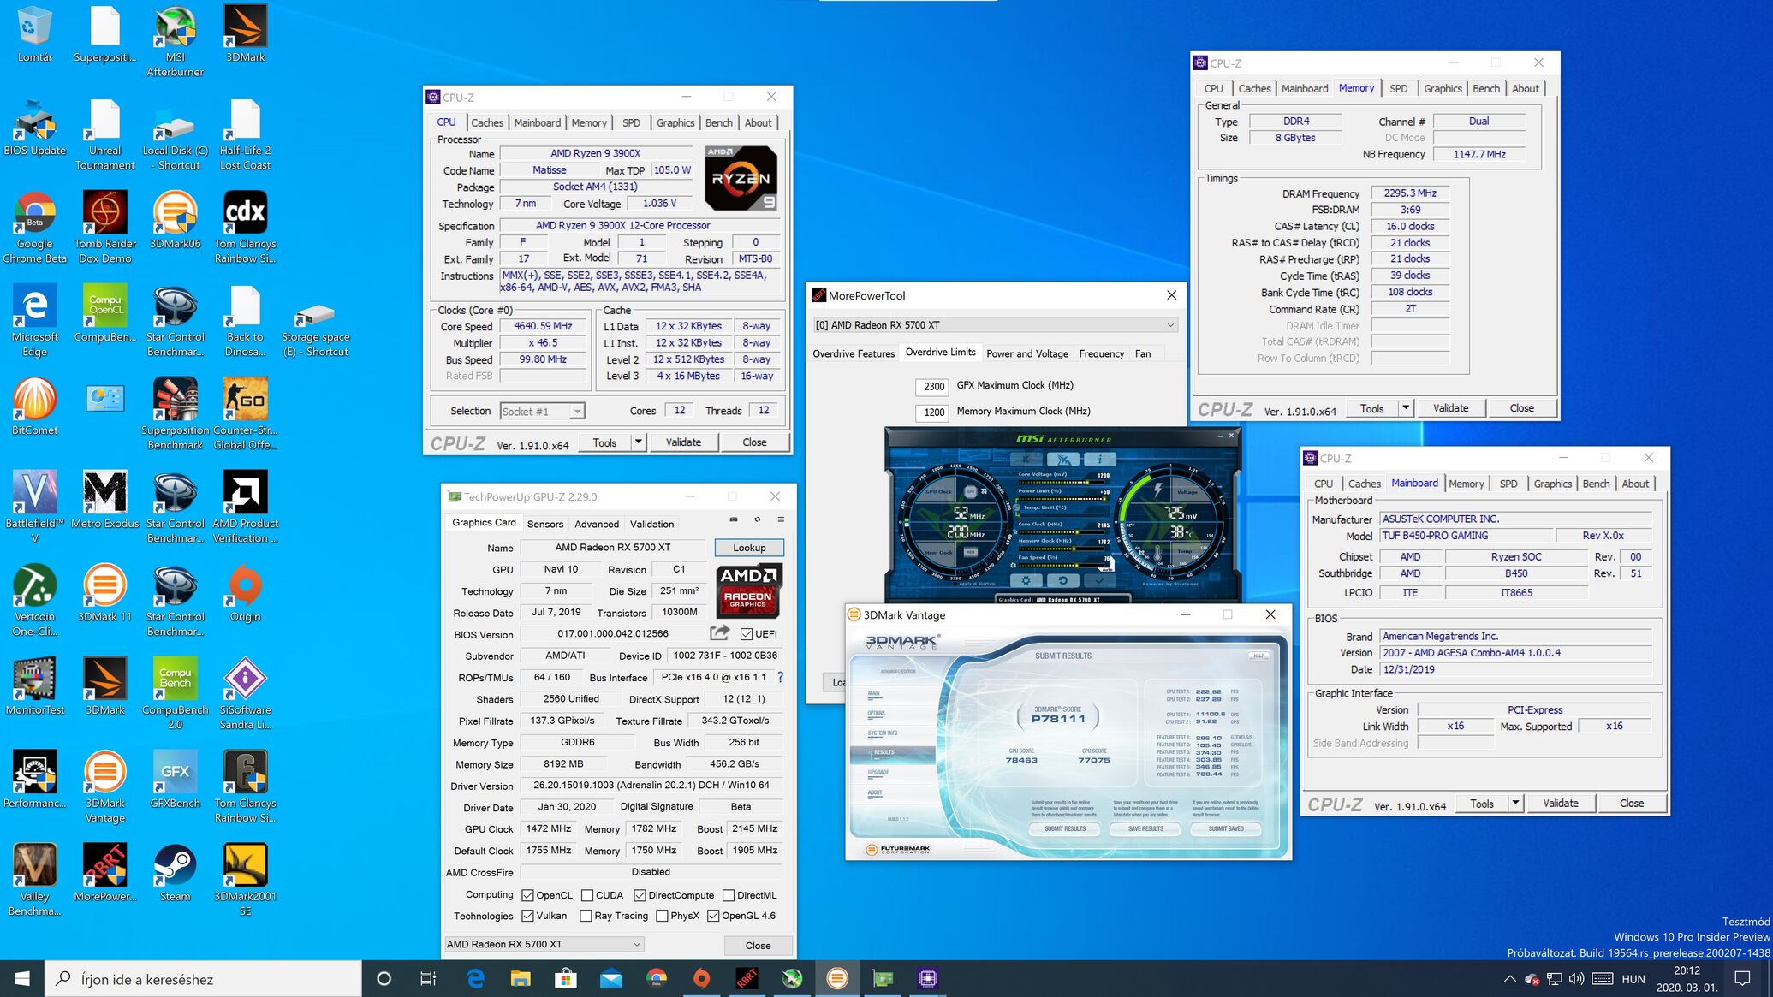Open GPU-Z screenshot camera icon
The height and width of the screenshot is (997, 1773).
[734, 519]
